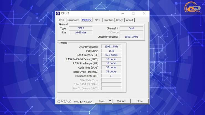Open the Bench tab

[x=119, y=20]
